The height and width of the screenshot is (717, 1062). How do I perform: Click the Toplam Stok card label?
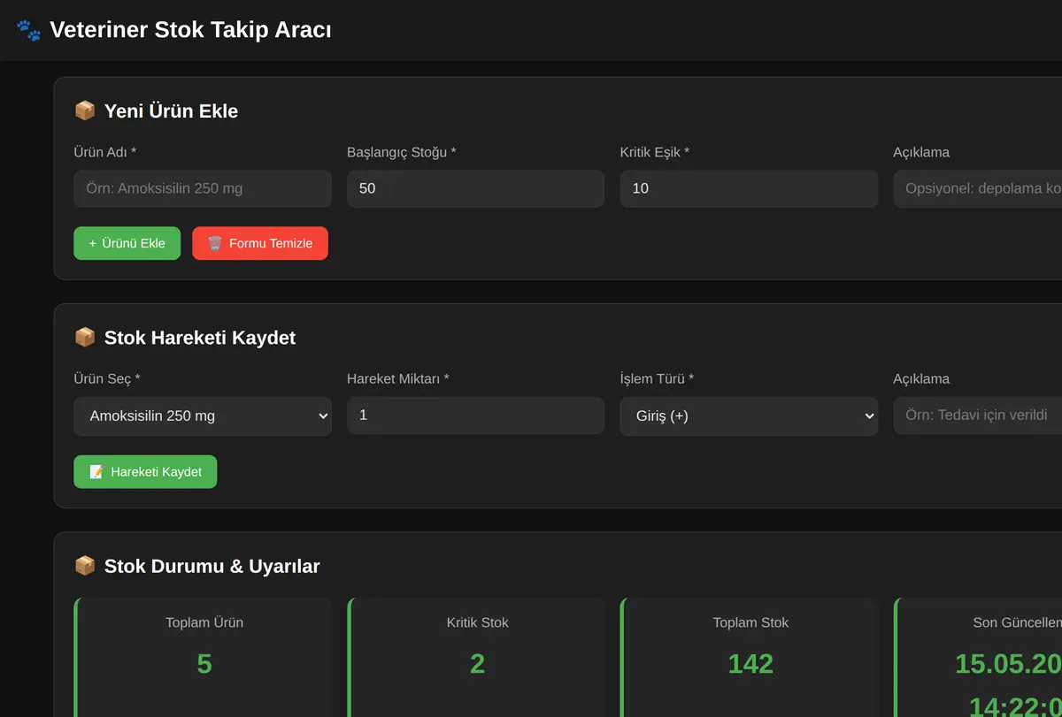click(750, 622)
